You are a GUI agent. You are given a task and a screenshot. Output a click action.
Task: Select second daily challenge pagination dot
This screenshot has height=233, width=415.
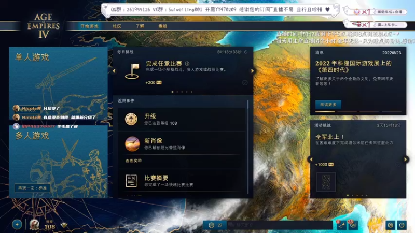coord(177,92)
